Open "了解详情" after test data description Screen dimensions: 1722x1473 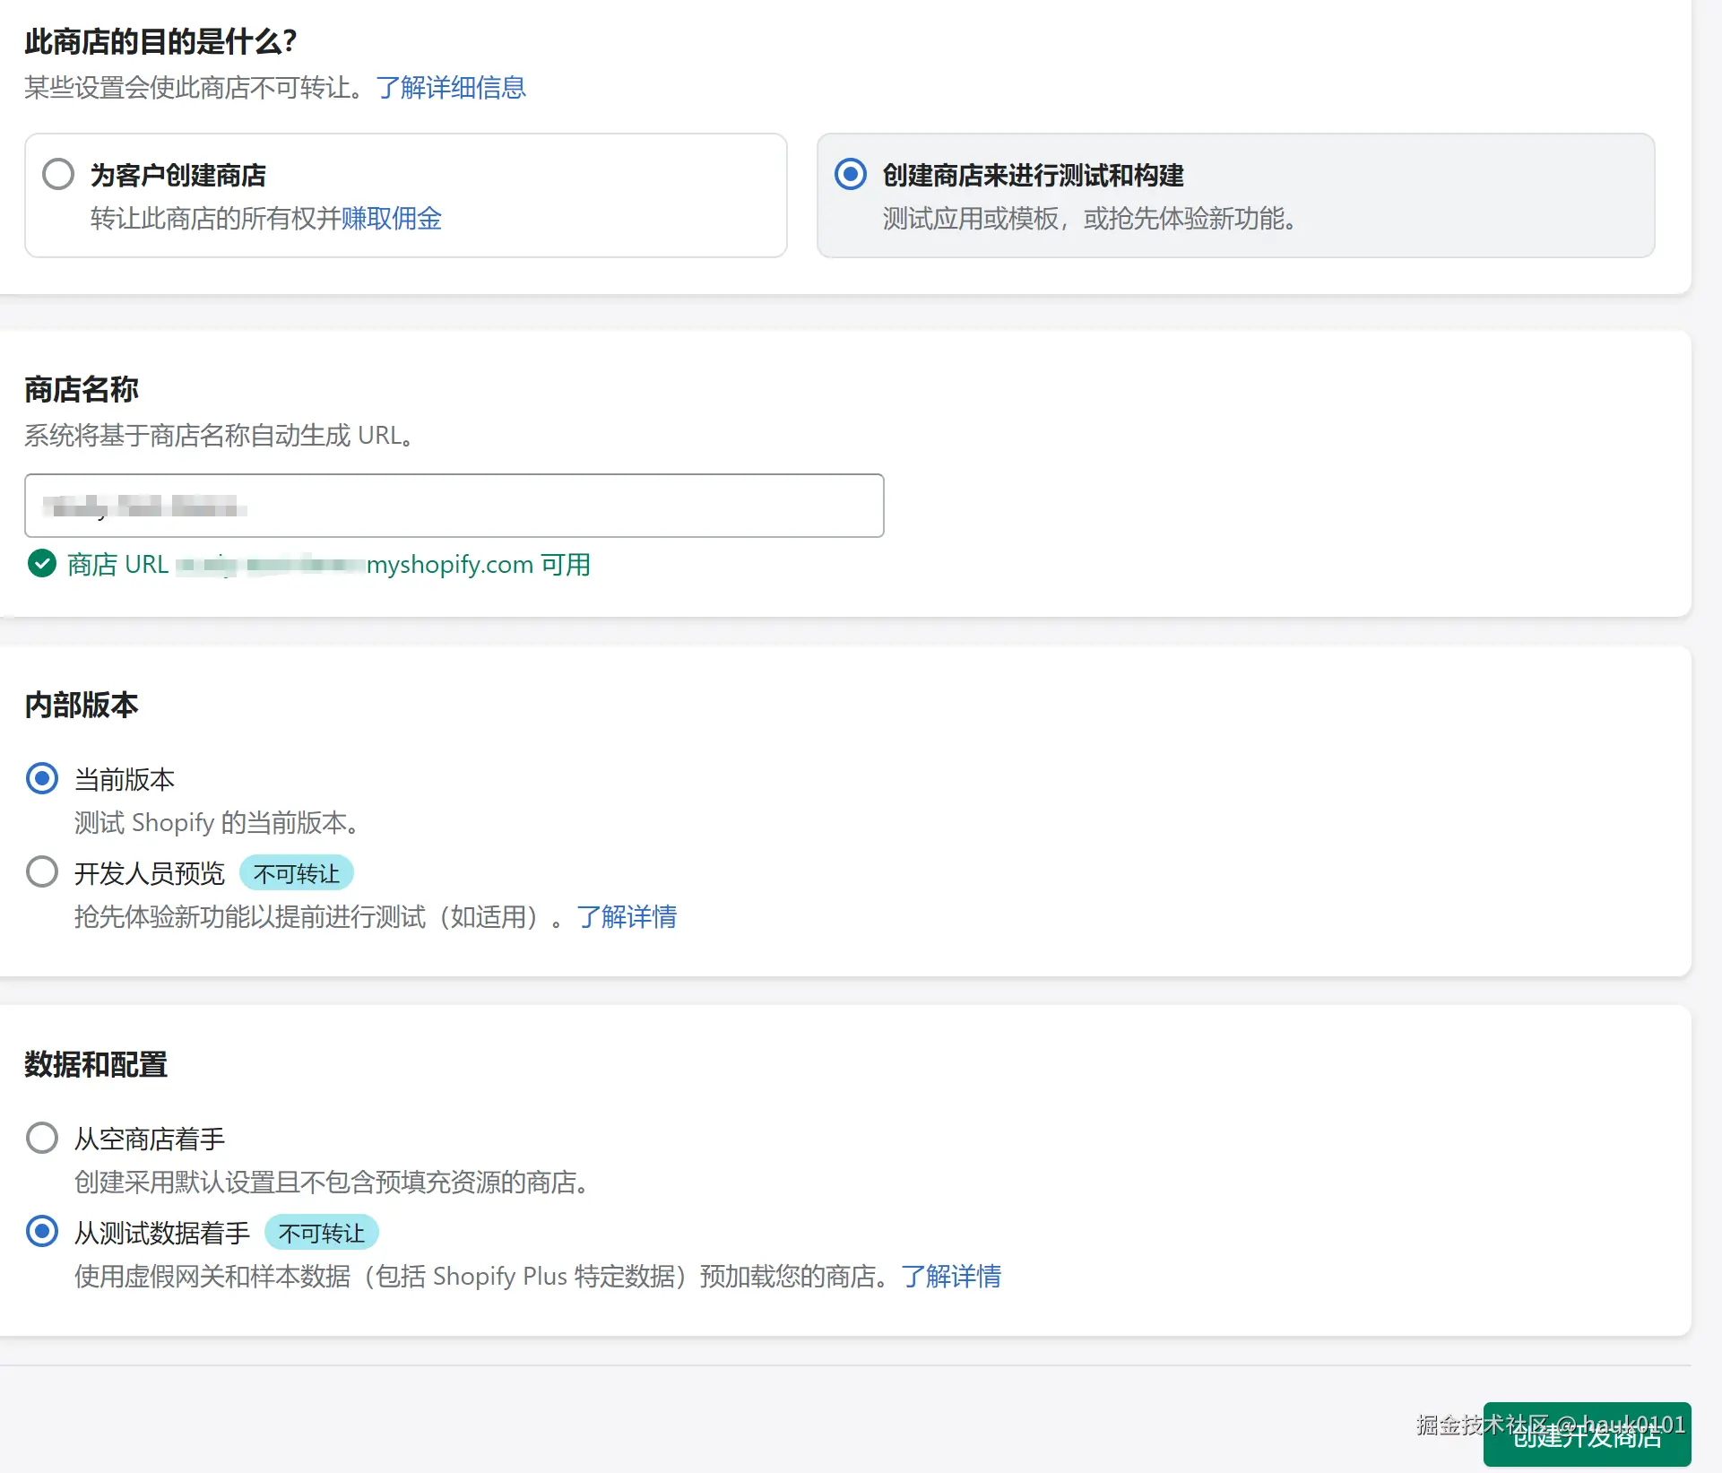(952, 1276)
